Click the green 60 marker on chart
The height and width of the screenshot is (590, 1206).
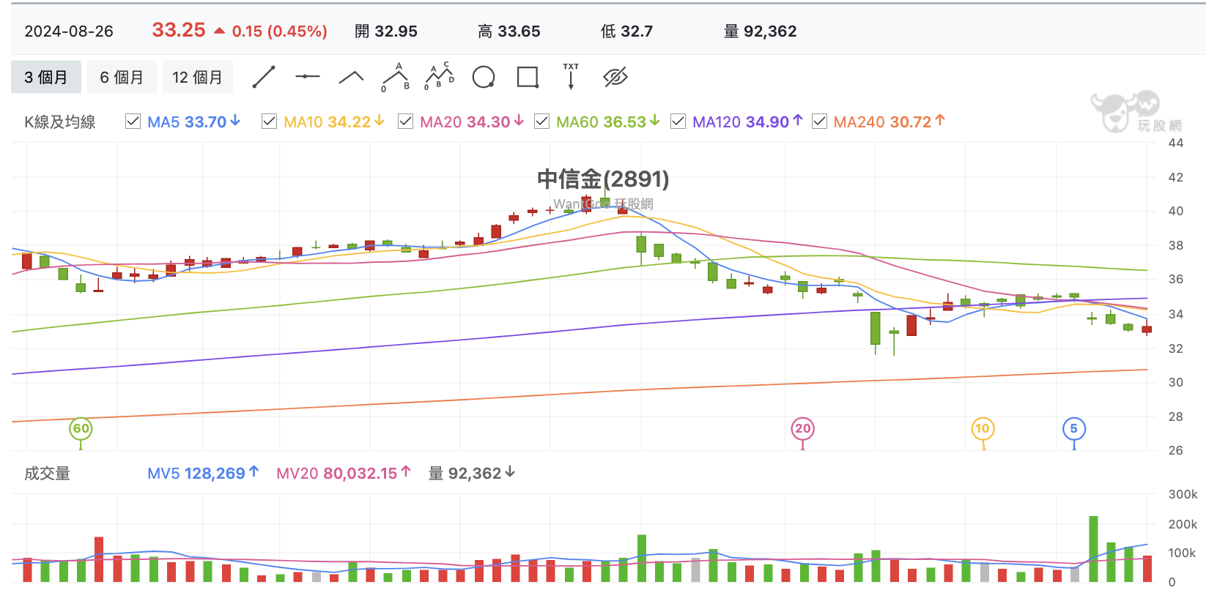click(81, 429)
